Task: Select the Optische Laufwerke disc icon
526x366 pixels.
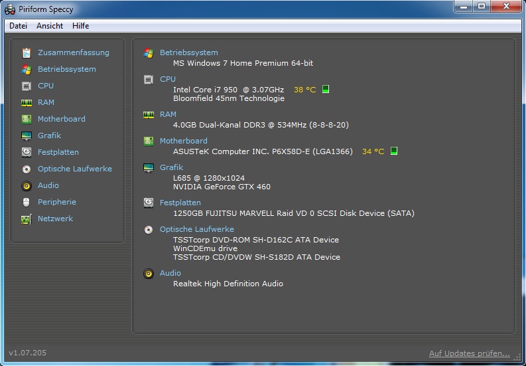Action: click(27, 169)
